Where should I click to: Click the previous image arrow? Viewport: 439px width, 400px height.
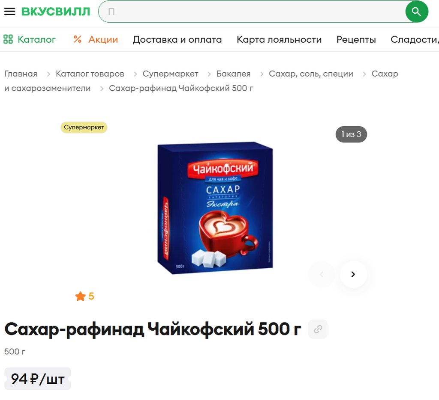coord(322,274)
